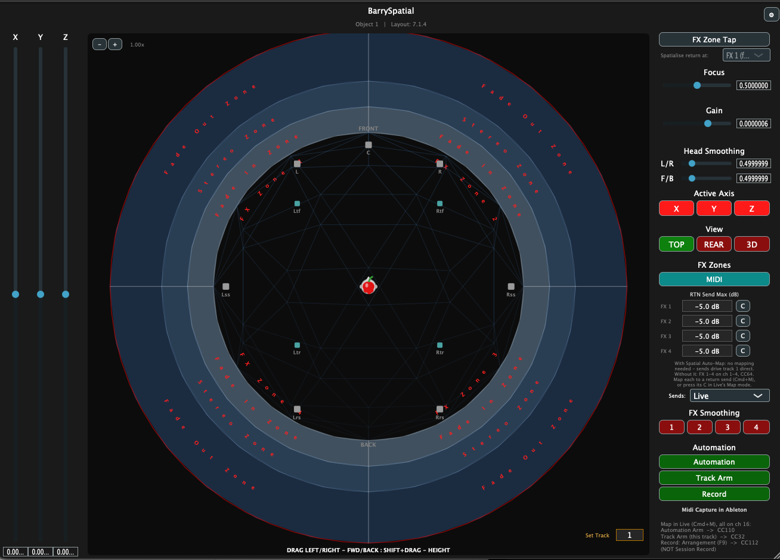Image resolution: width=780 pixels, height=560 pixels.
Task: Enable the Track Arm toggle
Action: 714,478
